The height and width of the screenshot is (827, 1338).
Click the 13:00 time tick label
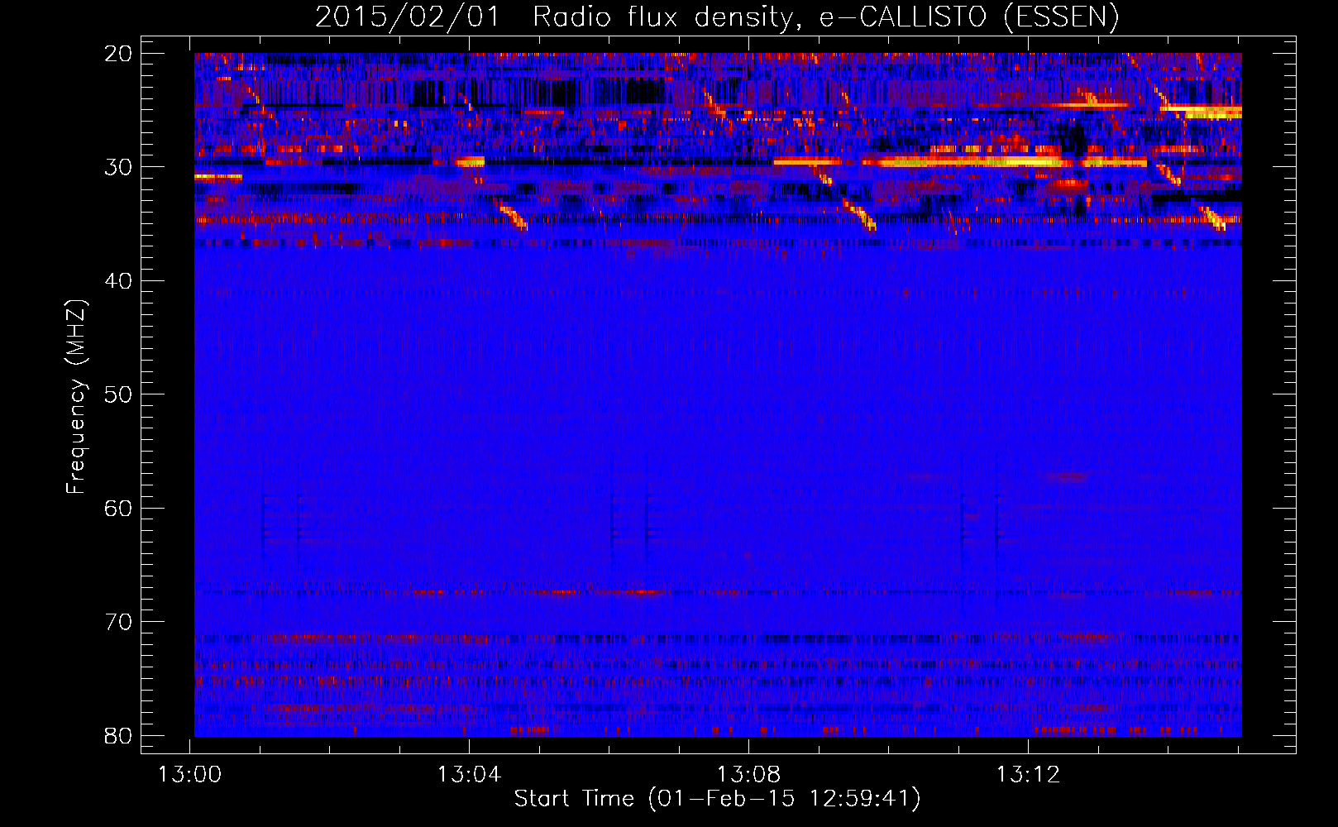pos(190,775)
